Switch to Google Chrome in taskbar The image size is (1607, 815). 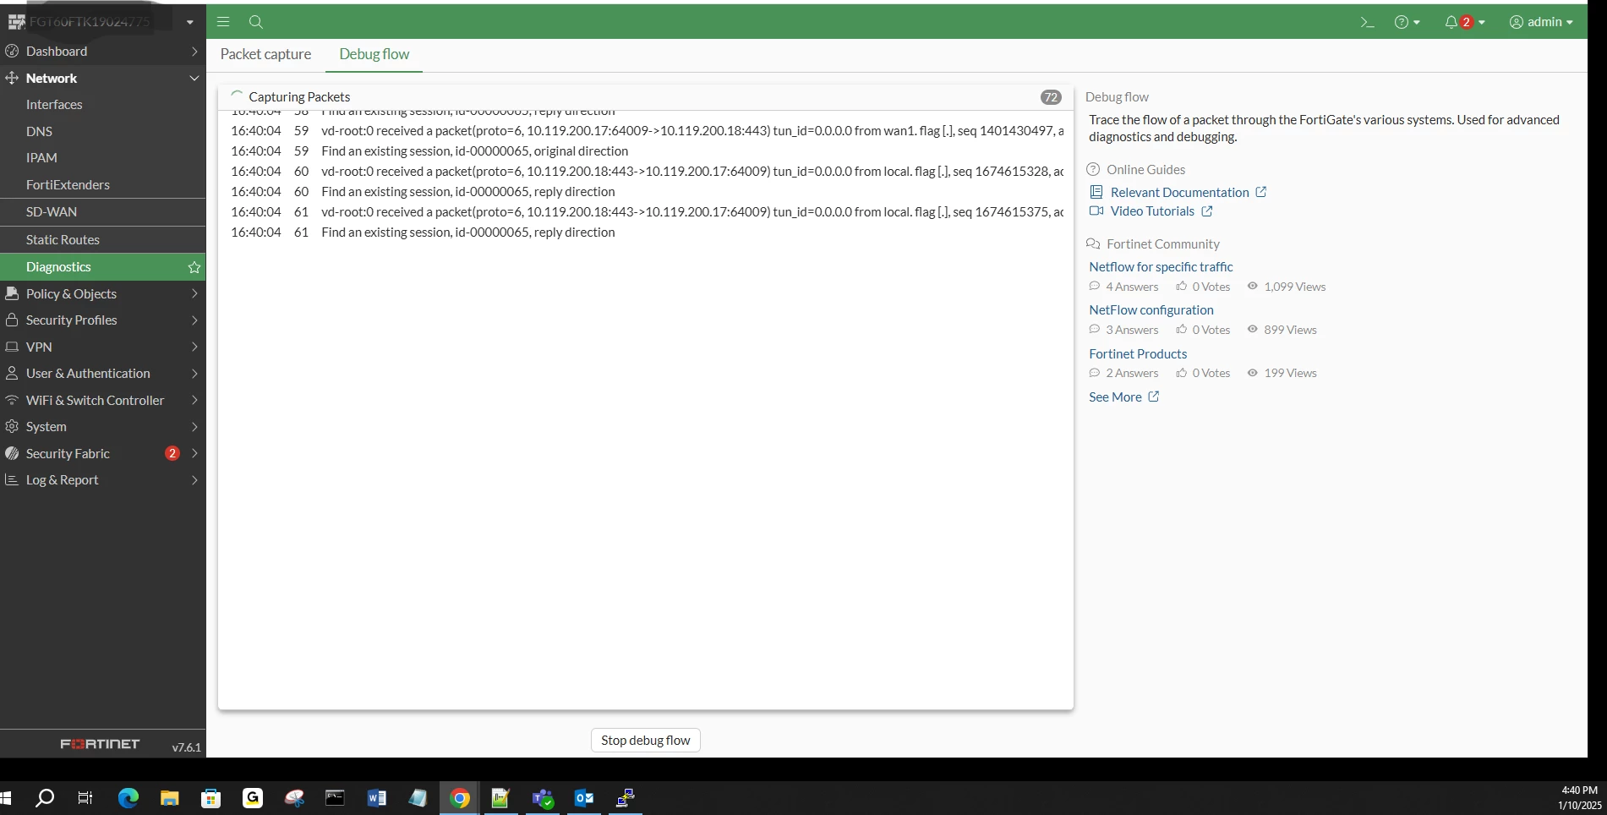click(x=460, y=798)
